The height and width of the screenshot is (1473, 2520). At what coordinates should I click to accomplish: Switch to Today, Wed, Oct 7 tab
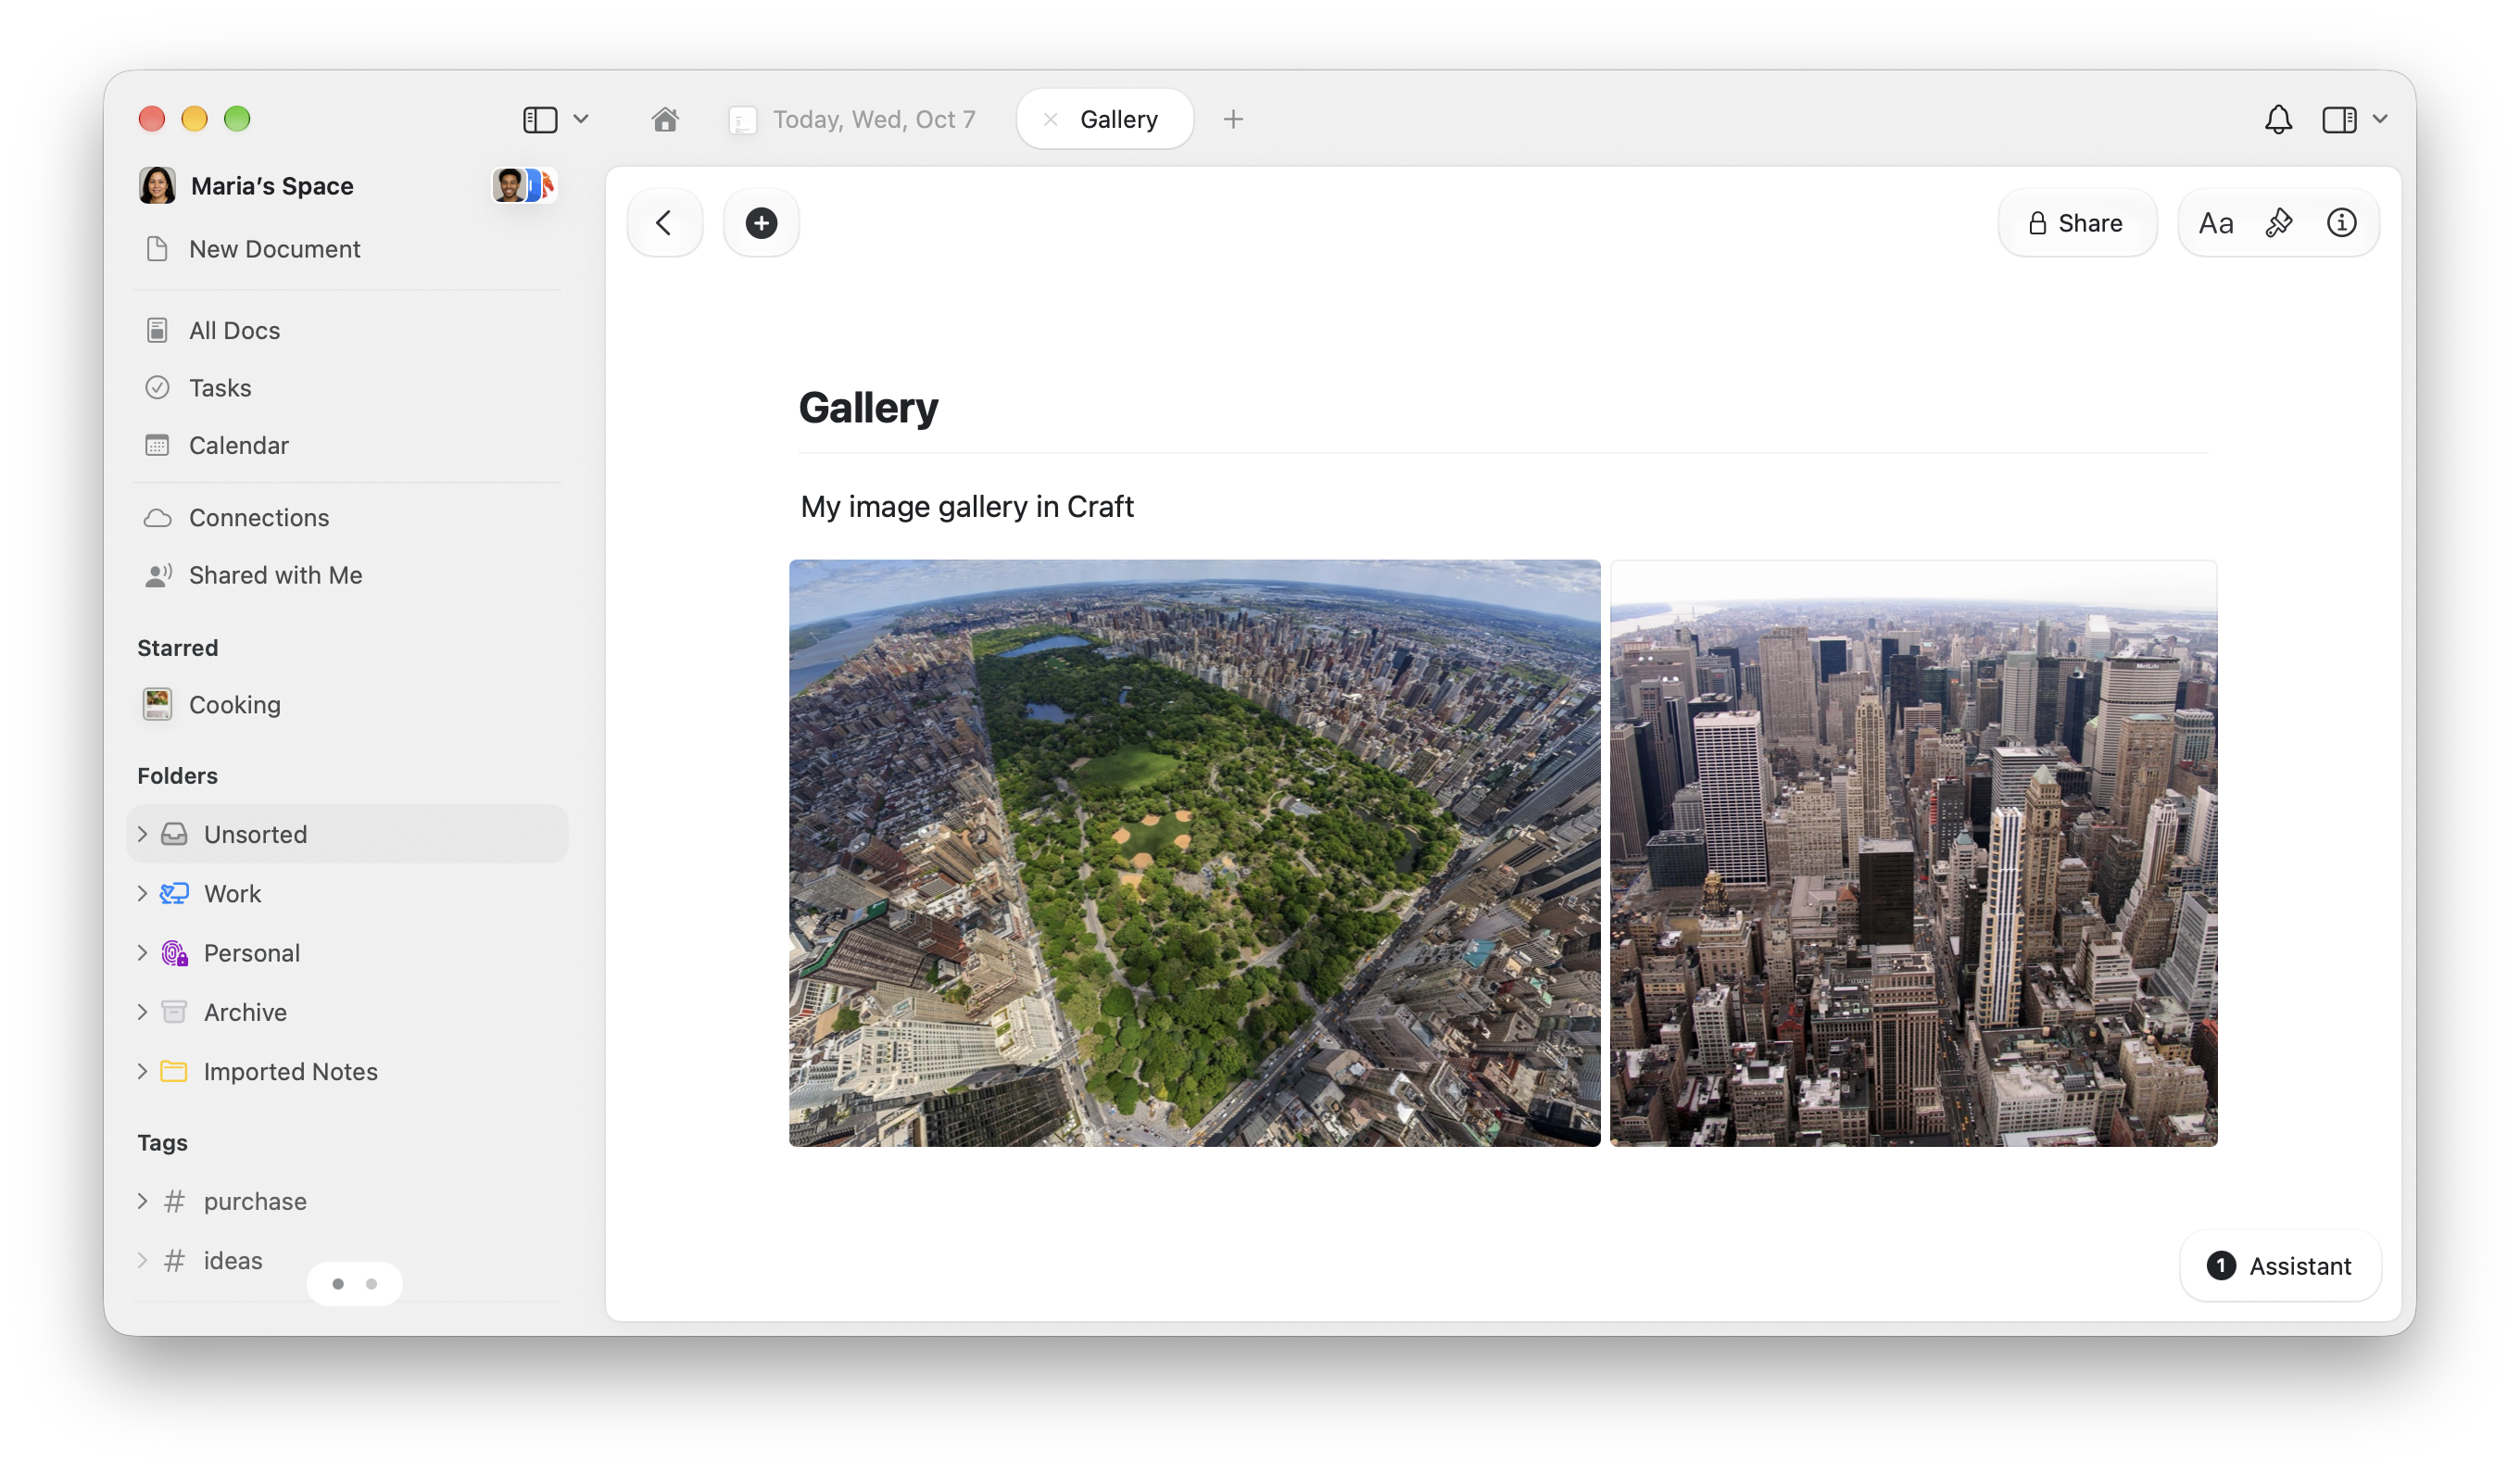(853, 120)
